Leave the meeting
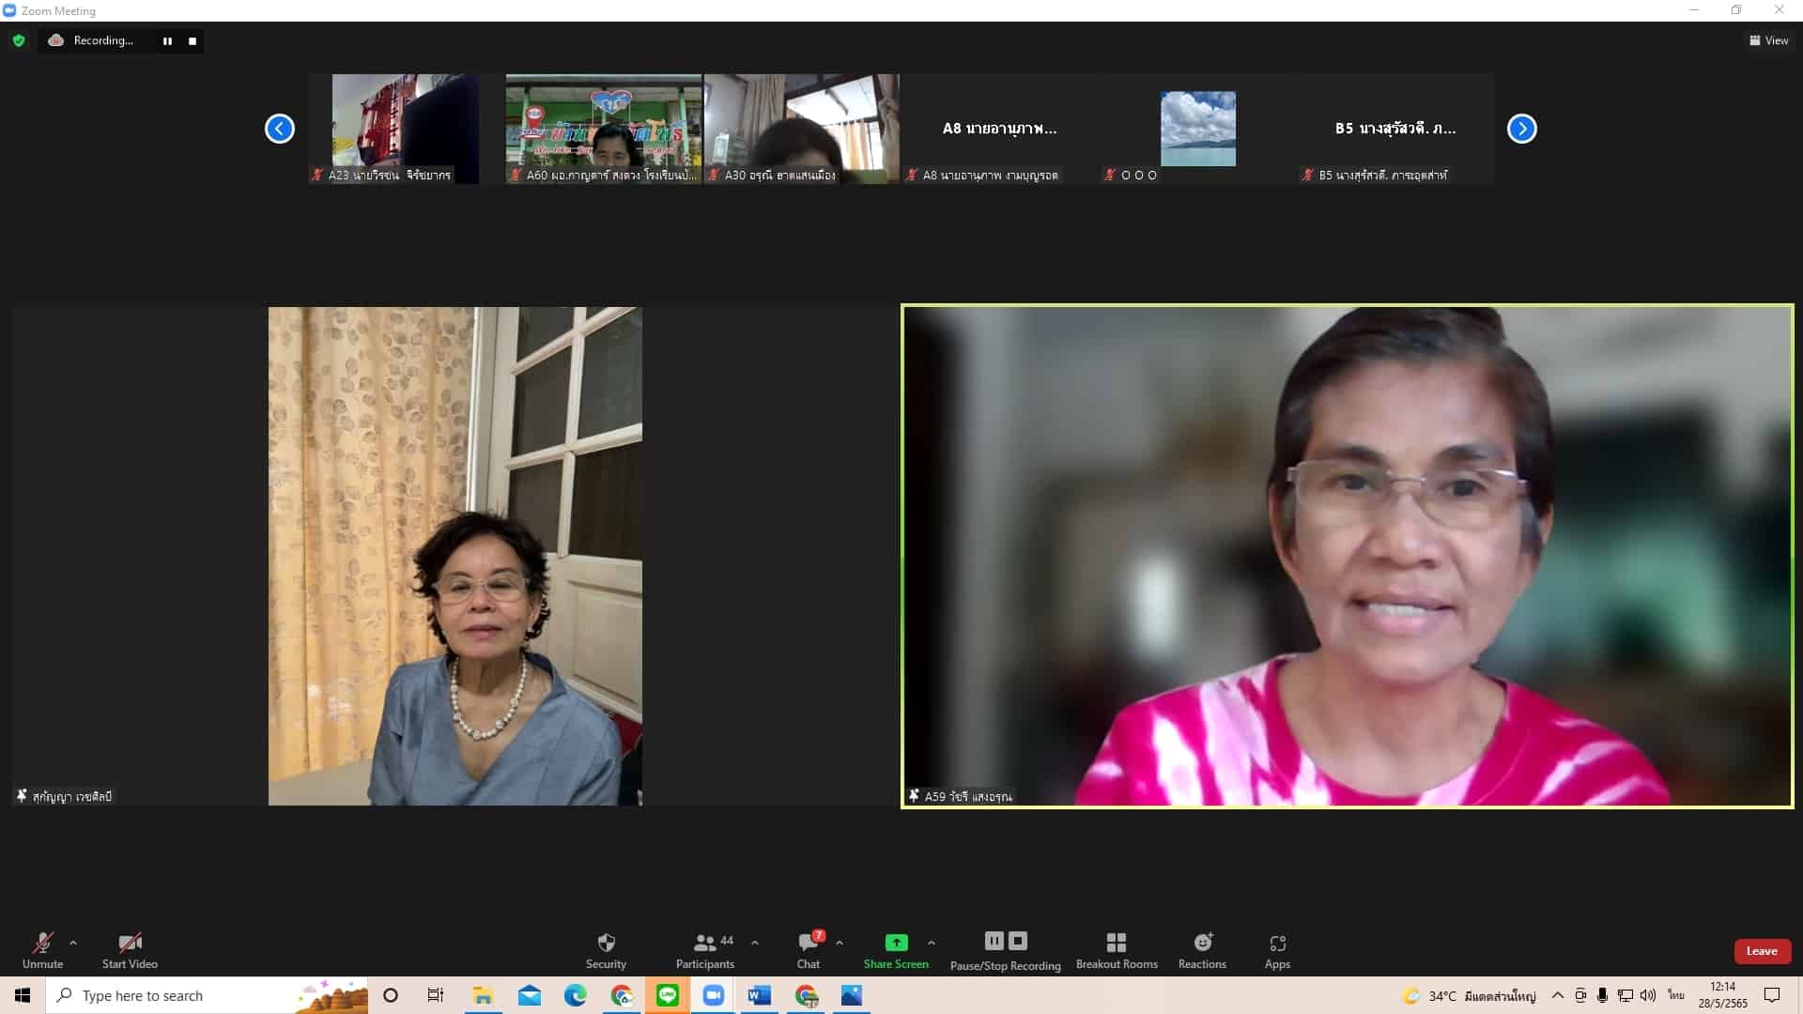 1761,951
